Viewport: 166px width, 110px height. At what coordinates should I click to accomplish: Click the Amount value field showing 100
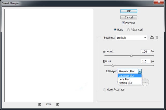[x=145, y=52]
